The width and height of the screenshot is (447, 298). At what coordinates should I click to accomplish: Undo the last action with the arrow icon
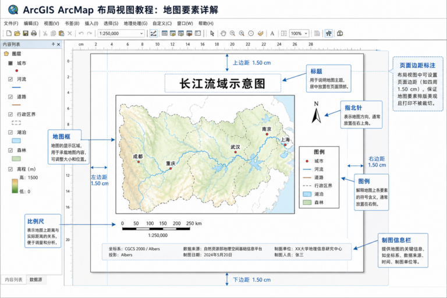(x=81, y=33)
